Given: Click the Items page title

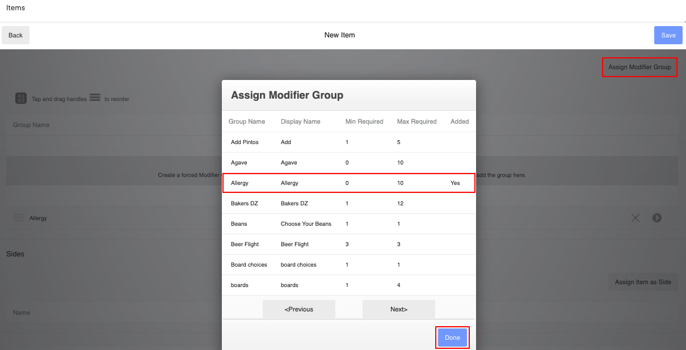Looking at the screenshot, I should click(x=15, y=7).
